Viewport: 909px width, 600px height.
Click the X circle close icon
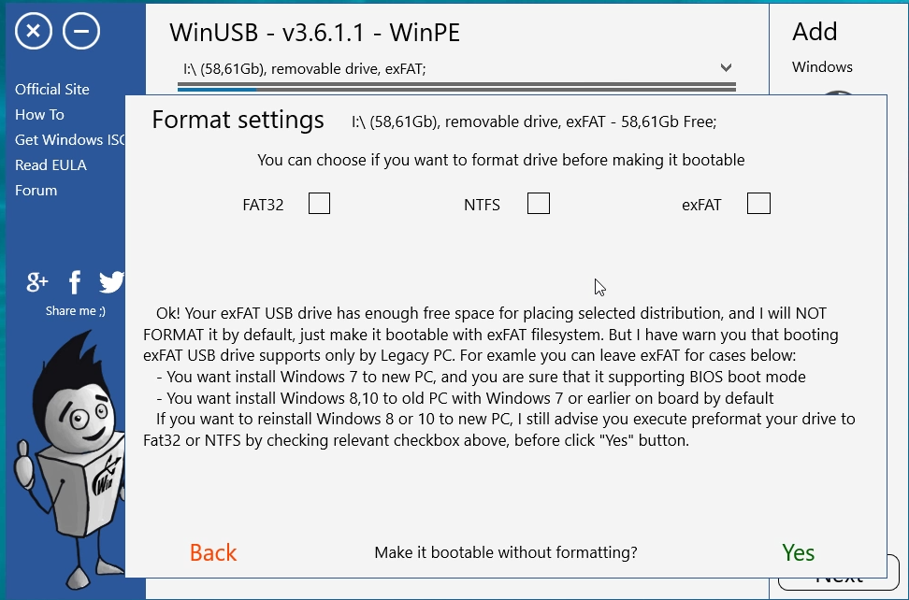pos(34,32)
